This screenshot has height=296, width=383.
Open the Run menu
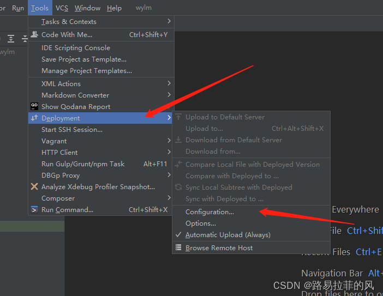[x=18, y=8]
